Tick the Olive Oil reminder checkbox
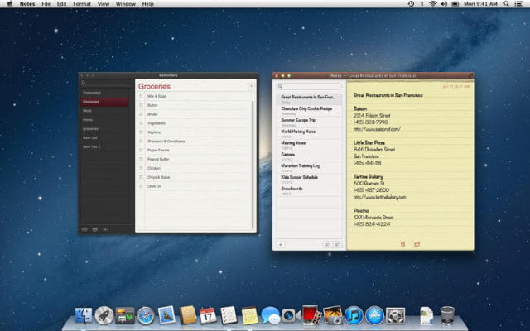The width and height of the screenshot is (530, 331). (142, 186)
